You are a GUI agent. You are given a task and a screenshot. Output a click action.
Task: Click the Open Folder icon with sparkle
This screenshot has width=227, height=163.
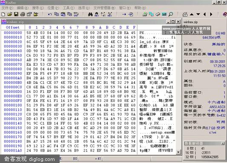click(x=36, y=14)
